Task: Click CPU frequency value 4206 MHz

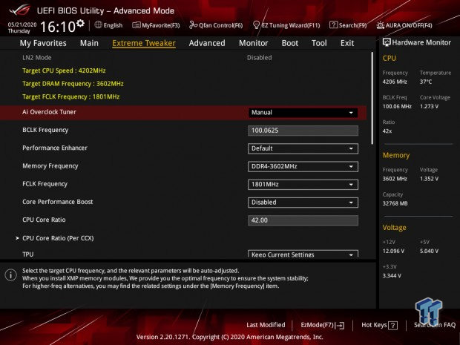Action: [395, 82]
